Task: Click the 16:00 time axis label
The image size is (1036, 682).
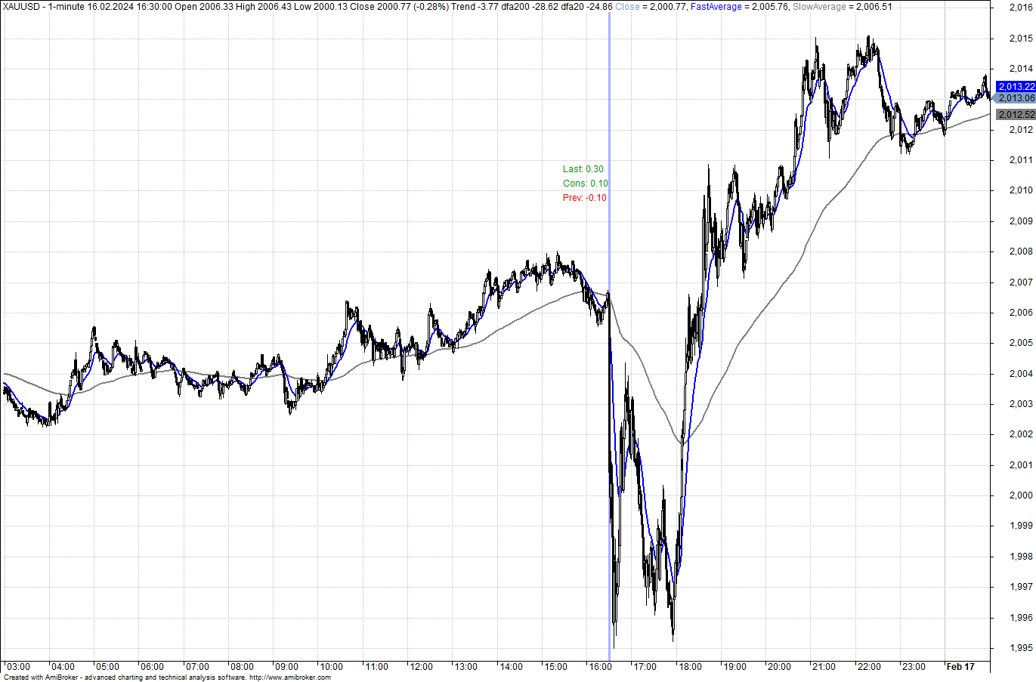Action: tap(600, 667)
